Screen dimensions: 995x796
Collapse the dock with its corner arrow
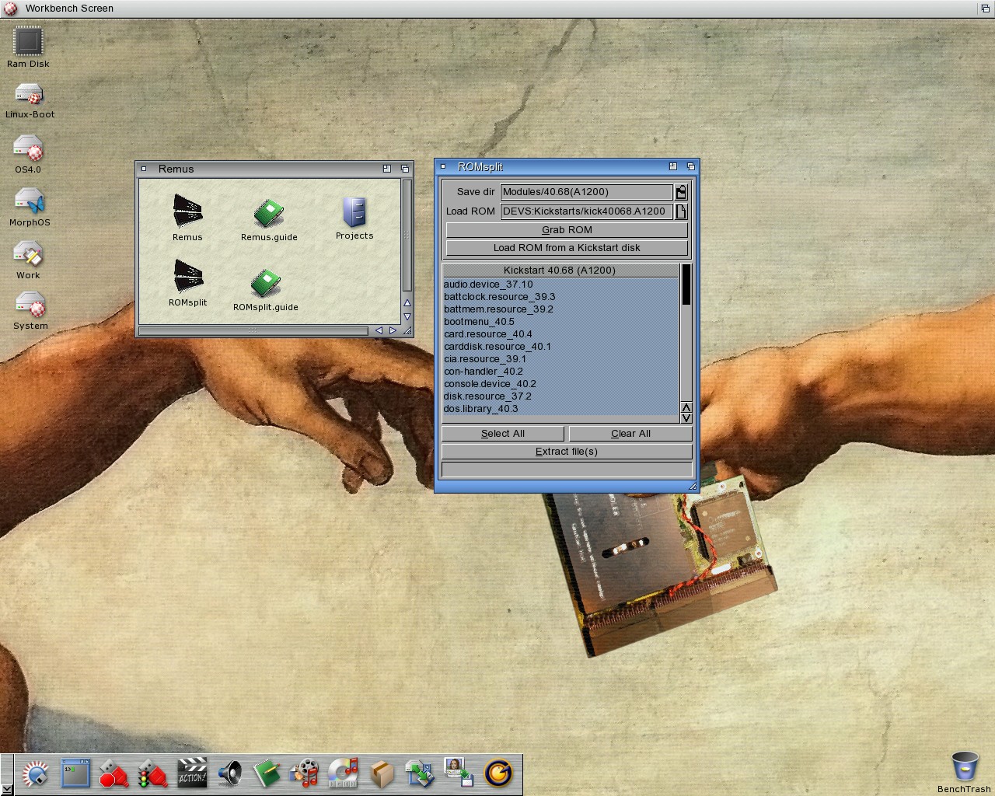tap(6, 790)
